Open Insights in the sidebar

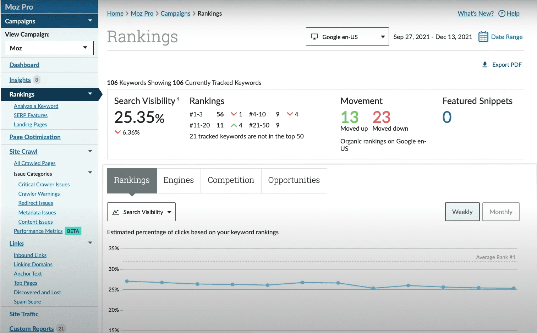pos(20,80)
